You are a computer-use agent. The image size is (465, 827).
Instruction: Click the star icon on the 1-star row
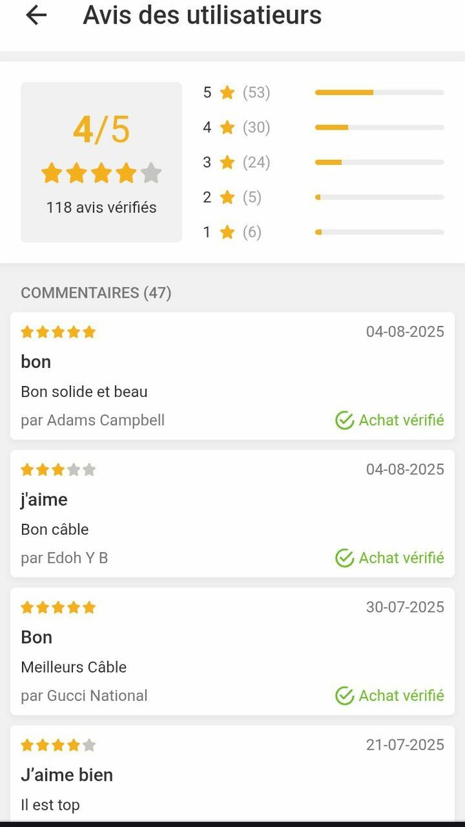tap(226, 232)
